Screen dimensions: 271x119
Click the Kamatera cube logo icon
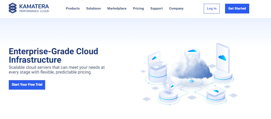(x=12, y=8)
